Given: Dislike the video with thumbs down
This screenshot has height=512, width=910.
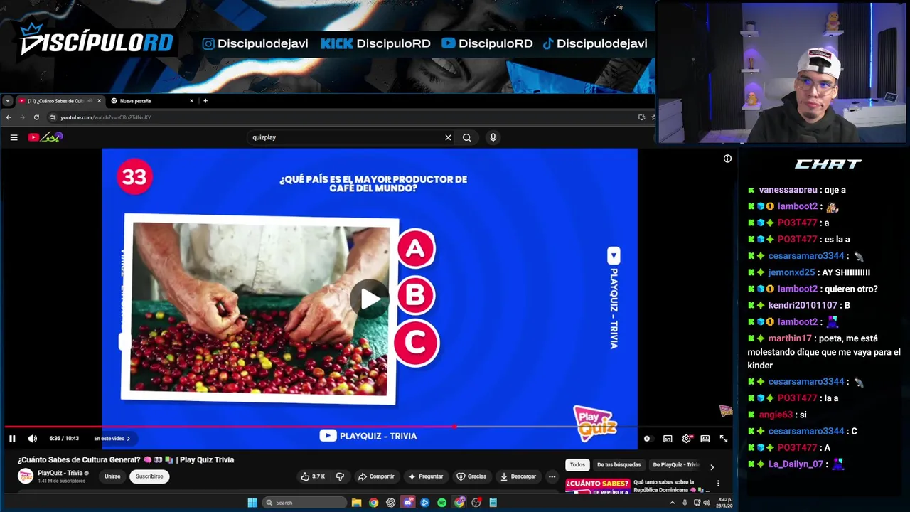Looking at the screenshot, I should (x=340, y=476).
